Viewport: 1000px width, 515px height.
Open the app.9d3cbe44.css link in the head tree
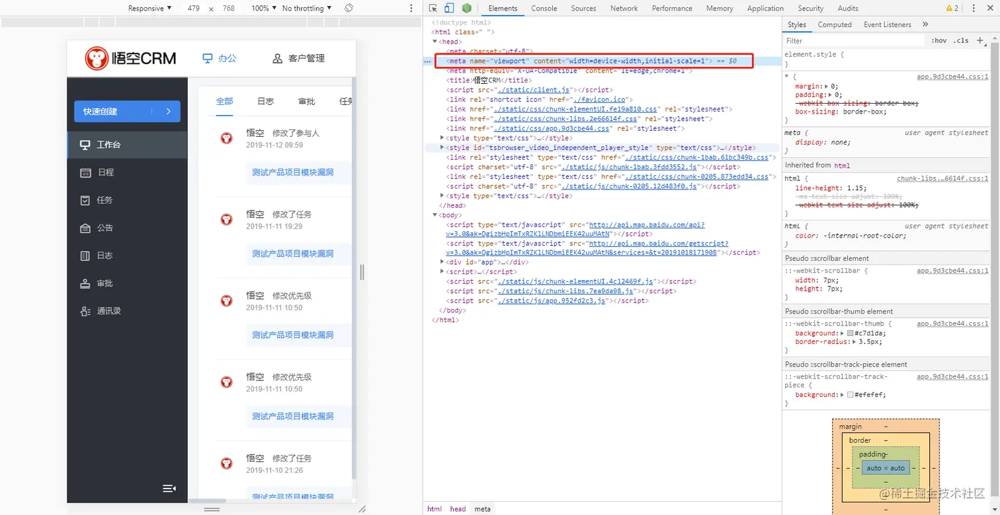(552, 129)
